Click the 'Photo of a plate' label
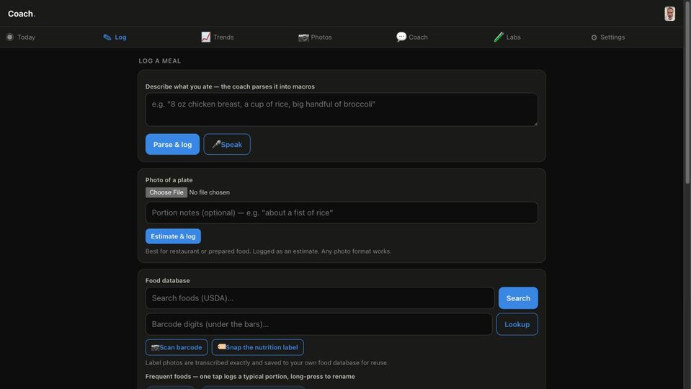This screenshot has width=691, height=389. point(169,180)
